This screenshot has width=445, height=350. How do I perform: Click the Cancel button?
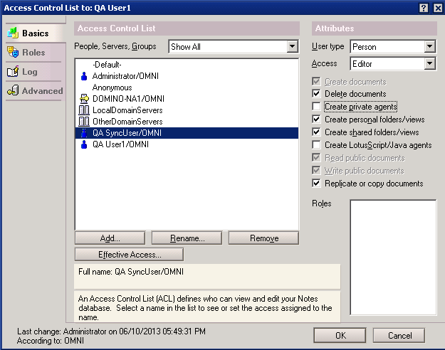[x=399, y=336]
